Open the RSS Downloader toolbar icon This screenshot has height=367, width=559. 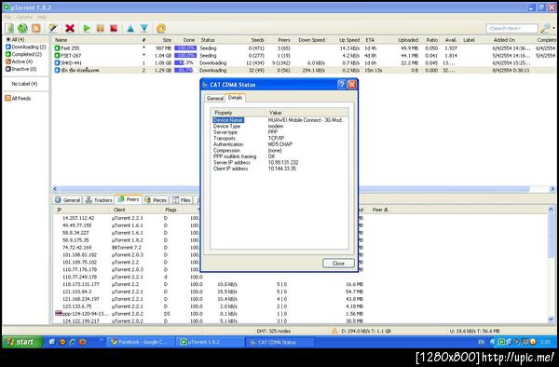(x=36, y=28)
